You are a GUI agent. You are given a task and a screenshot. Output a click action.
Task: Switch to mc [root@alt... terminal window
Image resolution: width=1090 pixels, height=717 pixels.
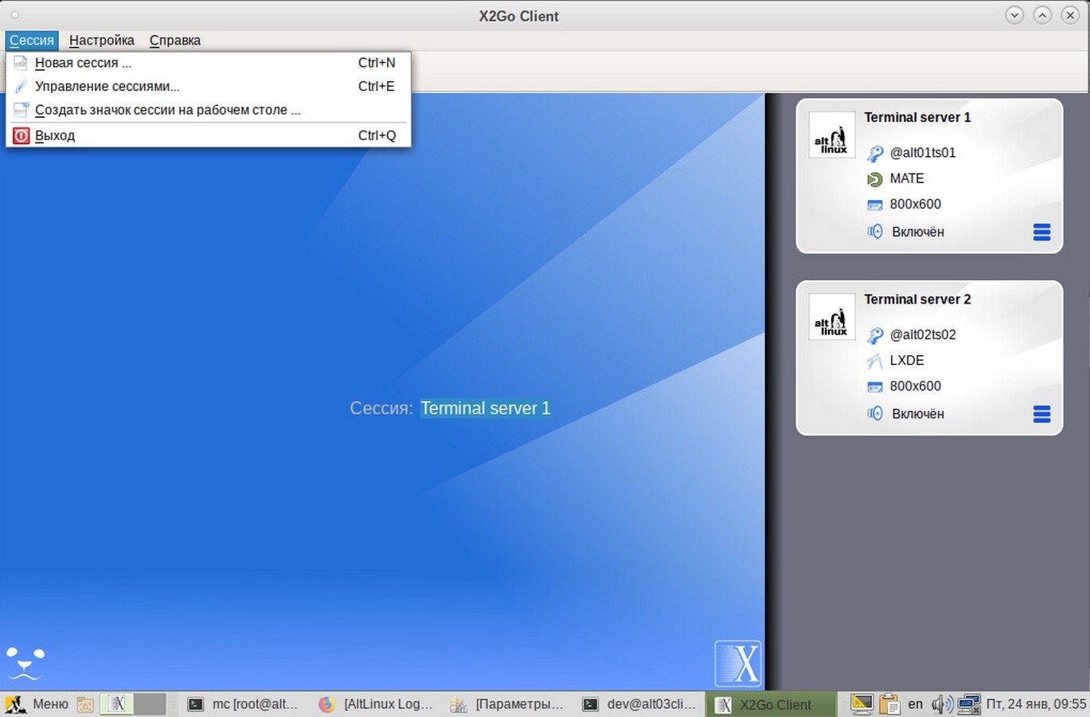coord(243,704)
